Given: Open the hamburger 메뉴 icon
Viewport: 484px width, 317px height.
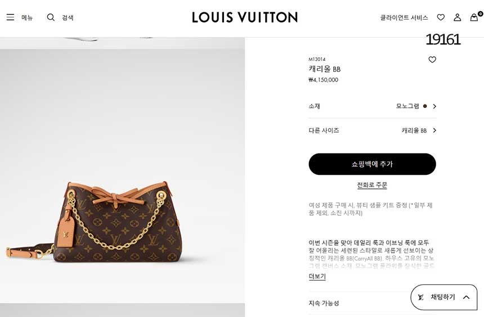Looking at the screenshot, I should [10, 17].
